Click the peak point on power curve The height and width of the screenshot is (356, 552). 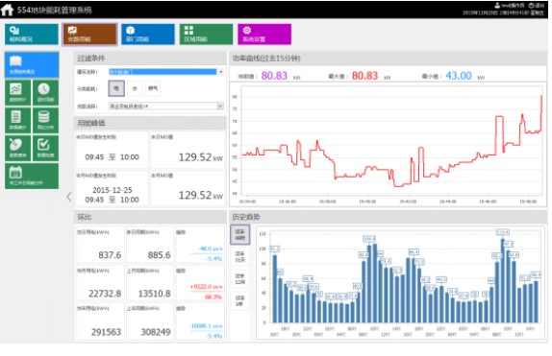click(x=541, y=96)
